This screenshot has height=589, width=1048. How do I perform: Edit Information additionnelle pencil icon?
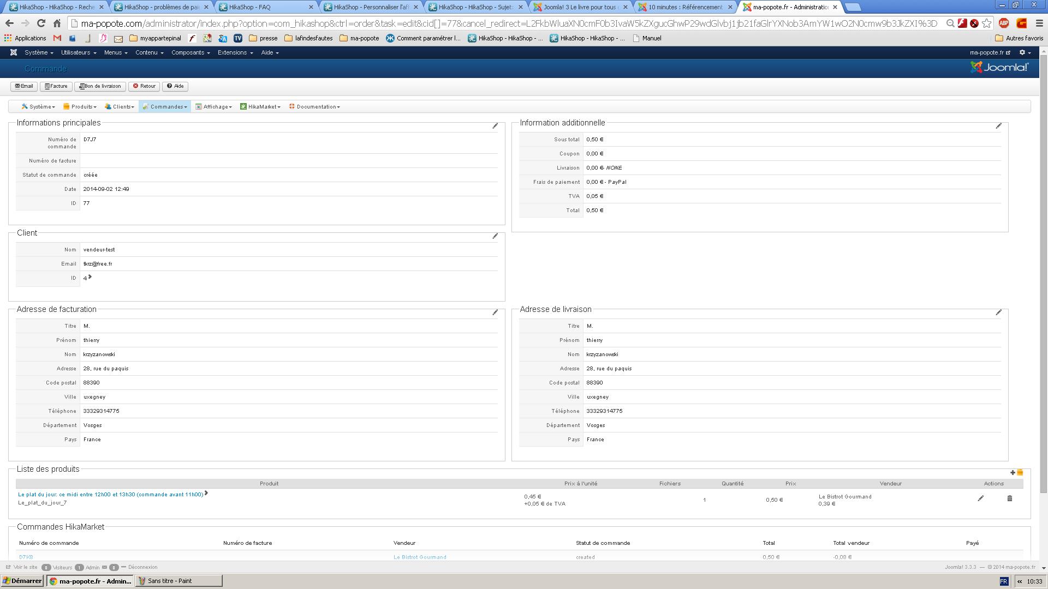pyautogui.click(x=998, y=126)
